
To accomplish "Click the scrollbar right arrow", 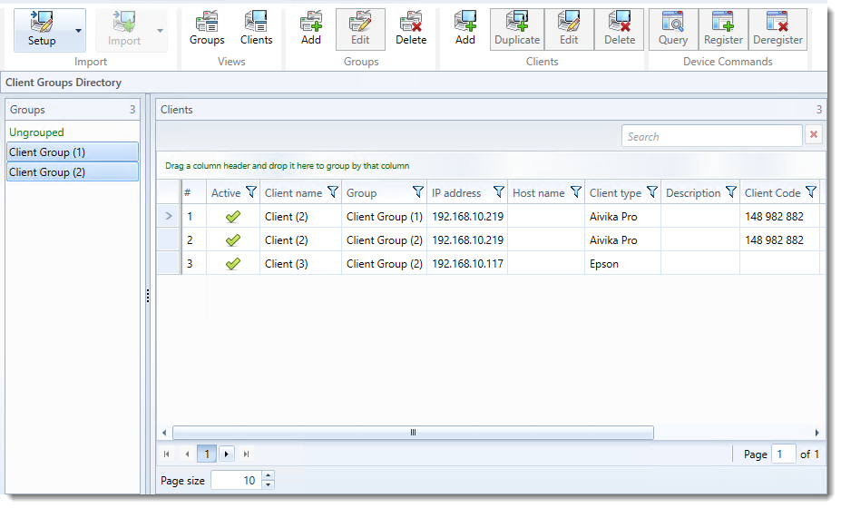I will [817, 433].
